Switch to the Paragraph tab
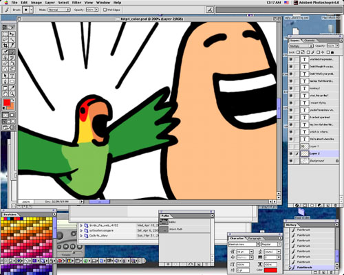 (255, 239)
